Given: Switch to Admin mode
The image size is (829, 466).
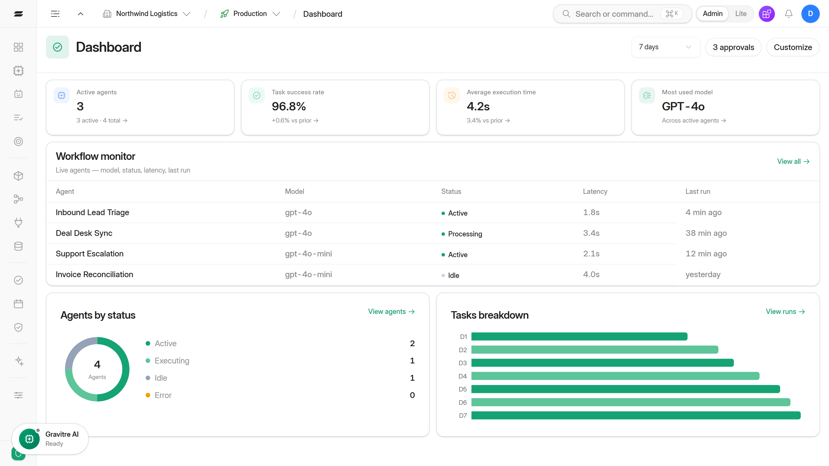Looking at the screenshot, I should tap(713, 14).
